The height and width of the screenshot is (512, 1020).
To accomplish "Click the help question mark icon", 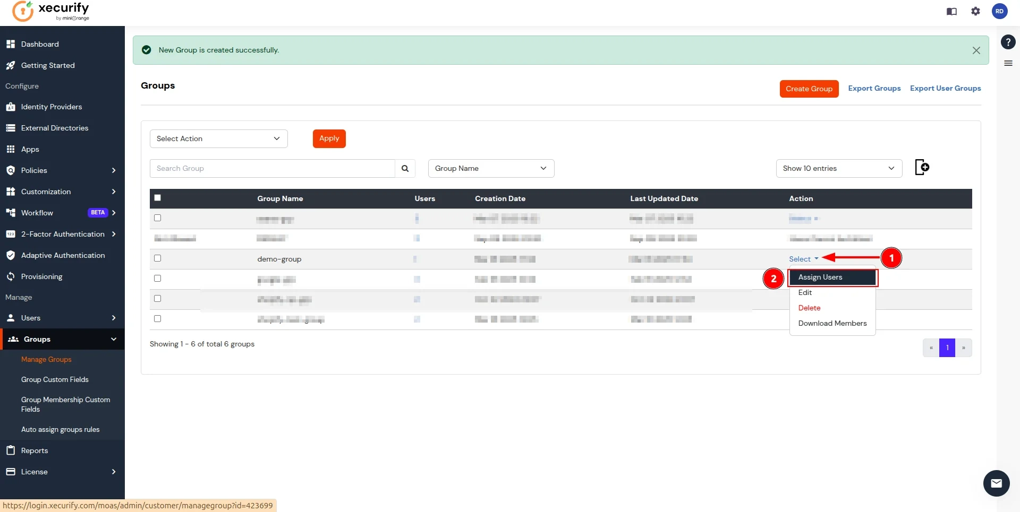I will coord(1008,42).
